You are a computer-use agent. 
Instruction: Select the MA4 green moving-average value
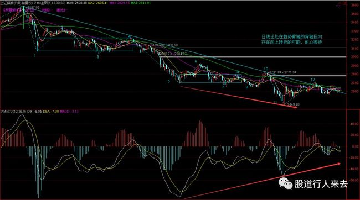[x=141, y=3]
